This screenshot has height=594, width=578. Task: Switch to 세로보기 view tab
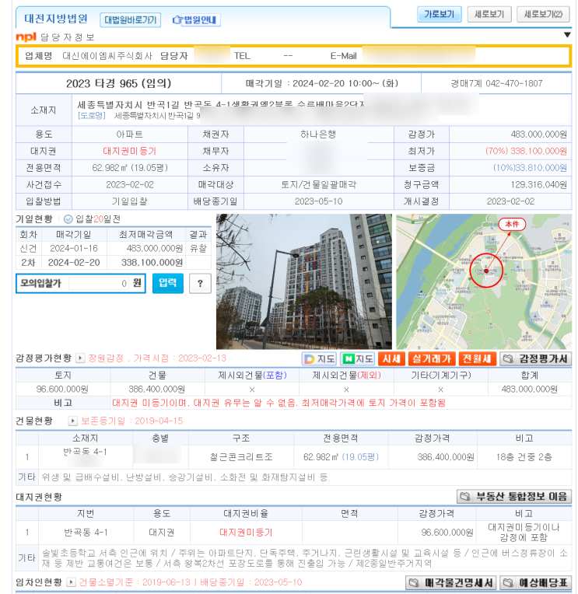[489, 15]
